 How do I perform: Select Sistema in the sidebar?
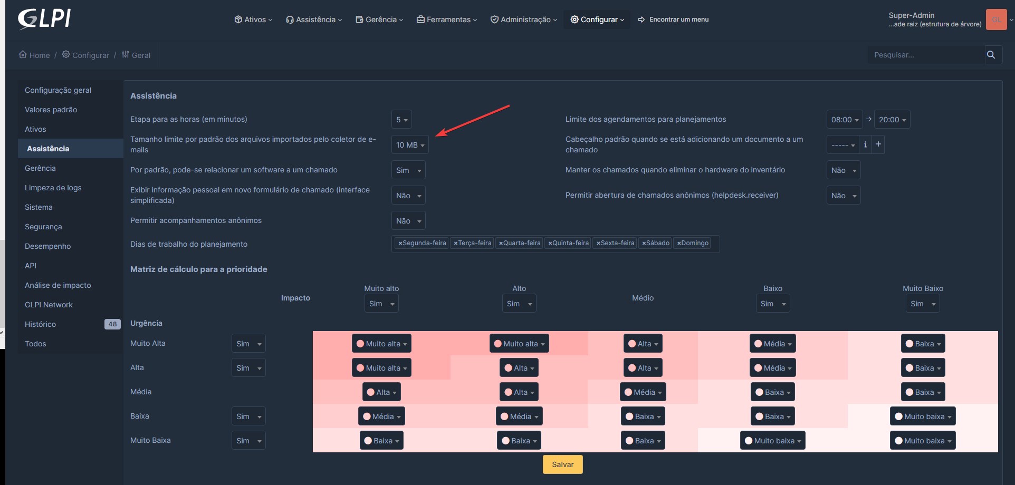39,207
